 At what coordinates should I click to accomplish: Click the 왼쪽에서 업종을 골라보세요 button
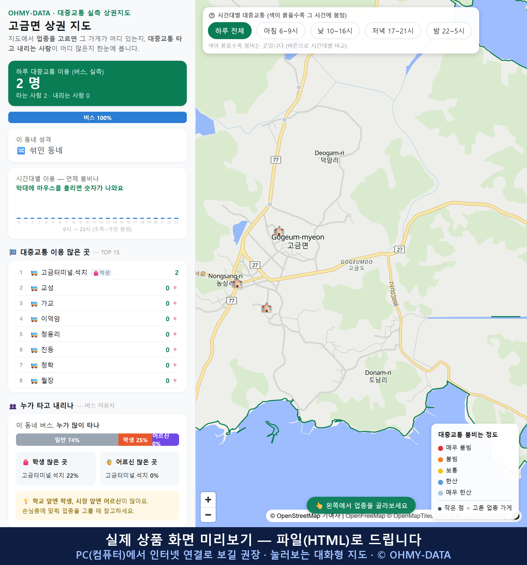tap(361, 505)
